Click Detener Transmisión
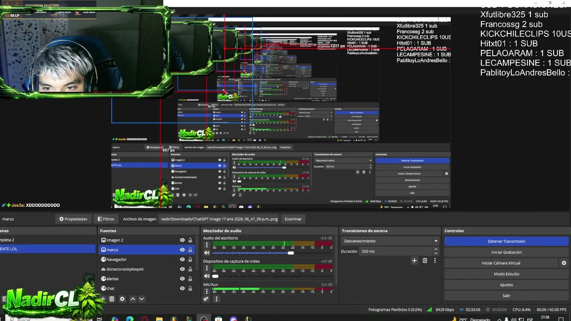Image resolution: width=571 pixels, height=321 pixels. [506, 241]
